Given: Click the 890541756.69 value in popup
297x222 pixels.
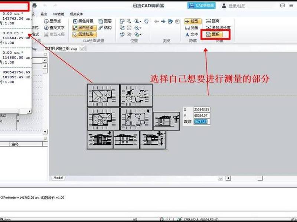Looking at the screenshot, I should pyautogui.click(x=16, y=72).
